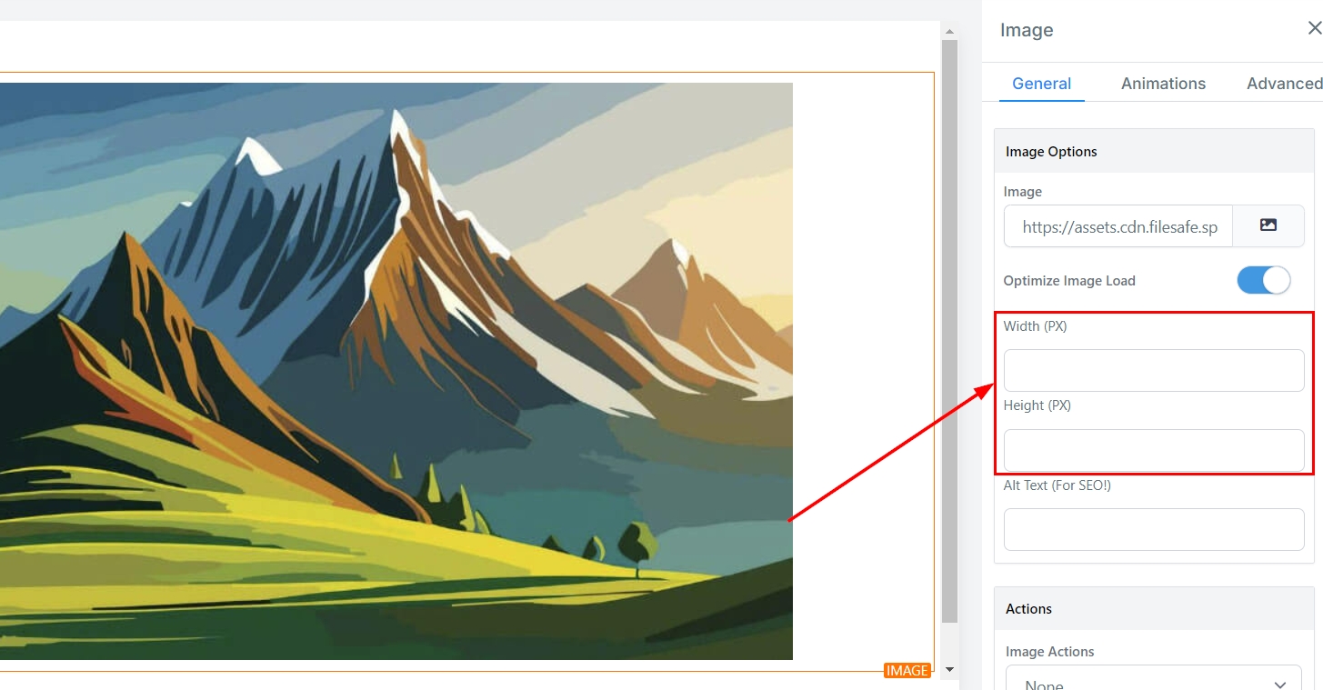Viewport: 1323px width, 690px height.
Task: Click the canvas vertical scrollbar thumb
Action: [949, 332]
